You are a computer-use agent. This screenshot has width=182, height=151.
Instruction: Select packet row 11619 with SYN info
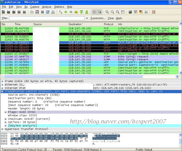(x=90, y=28)
